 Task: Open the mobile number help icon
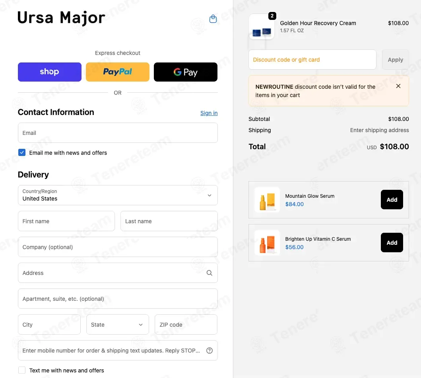point(210,350)
